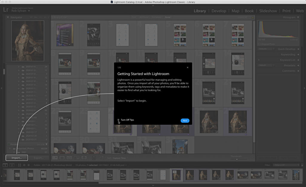
Task: Open the filmstrip Filters Off dropdown
Action: (x=286, y=165)
